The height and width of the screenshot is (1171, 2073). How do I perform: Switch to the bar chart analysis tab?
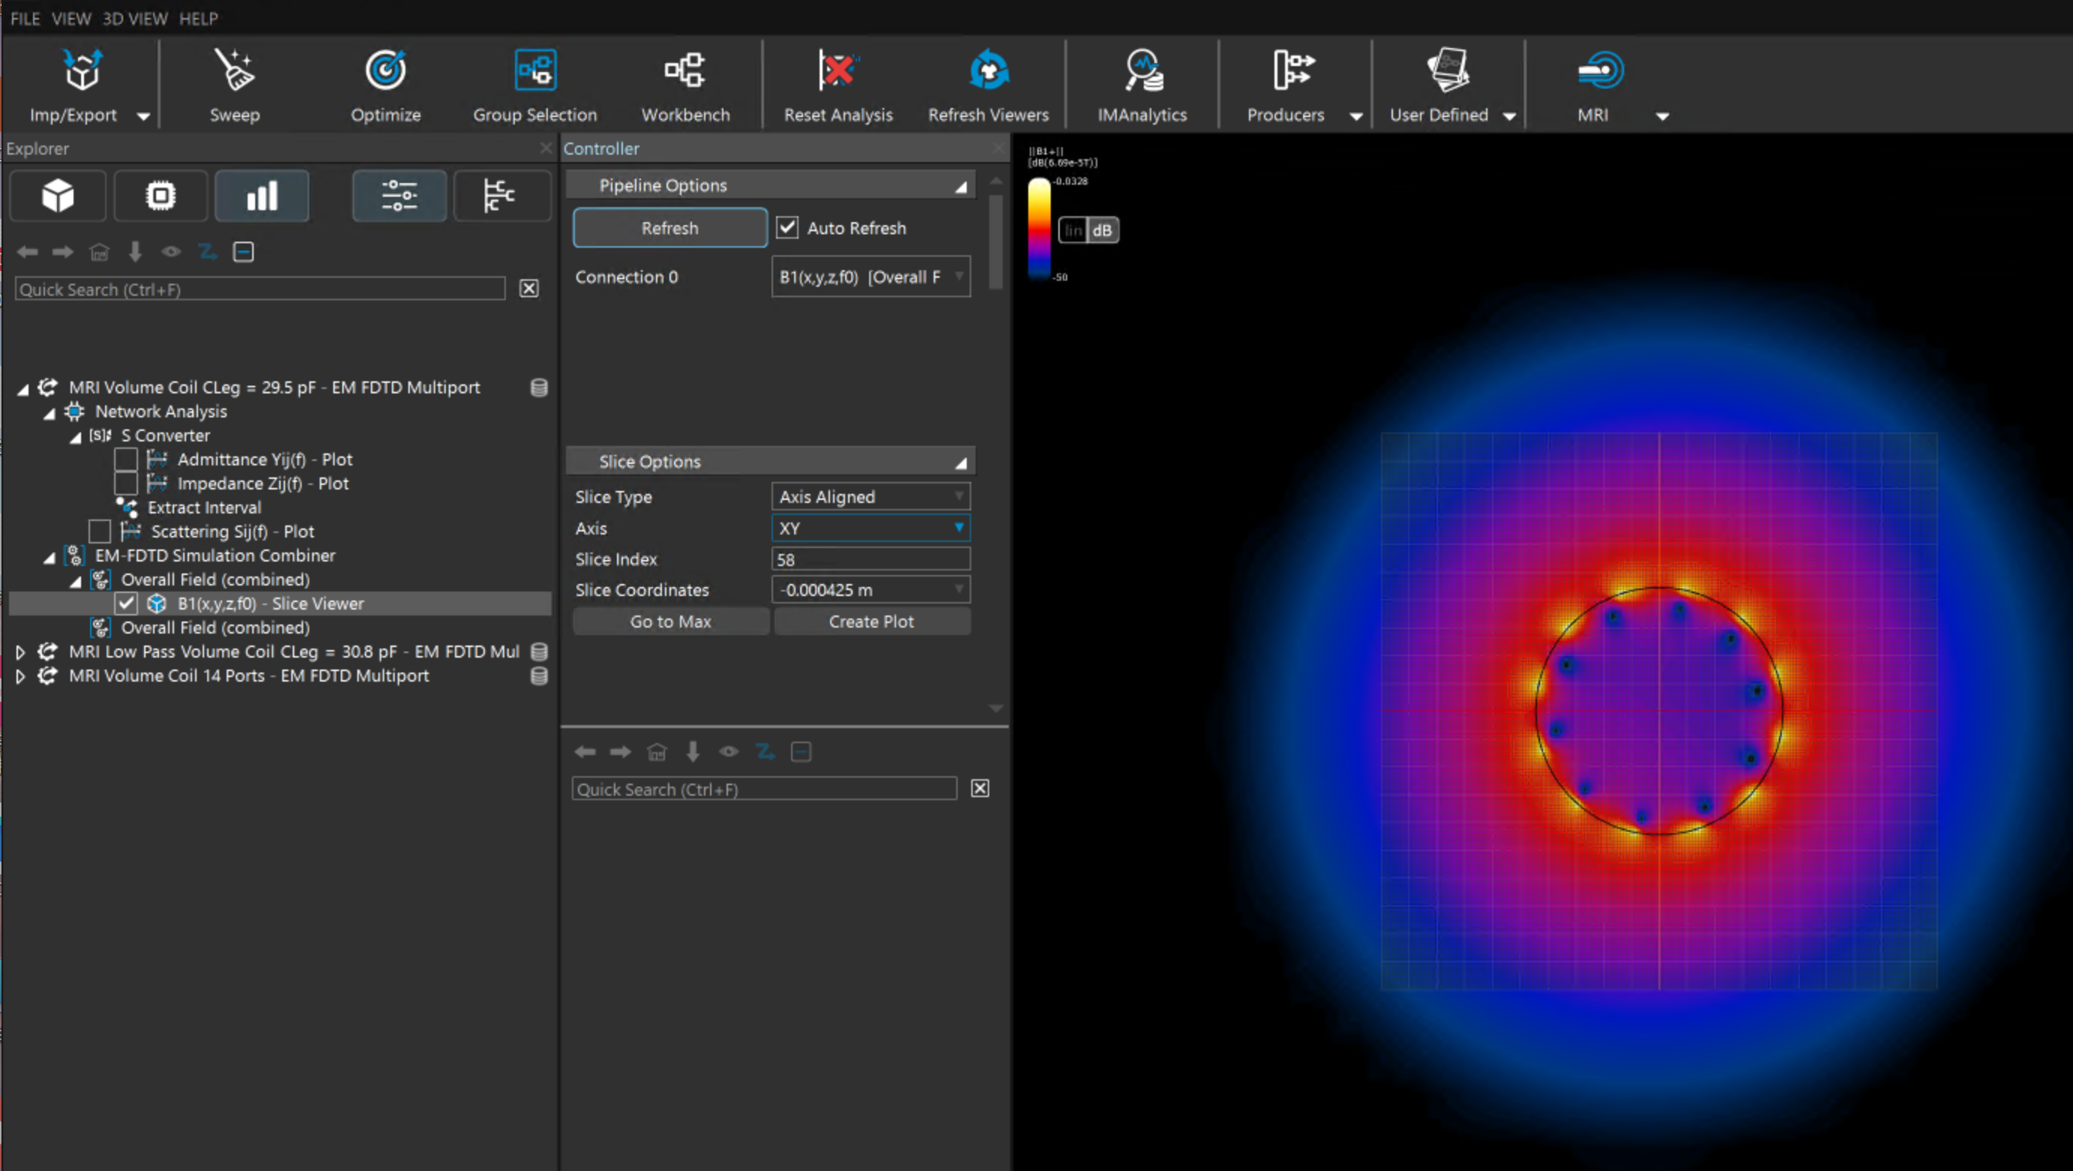[261, 196]
